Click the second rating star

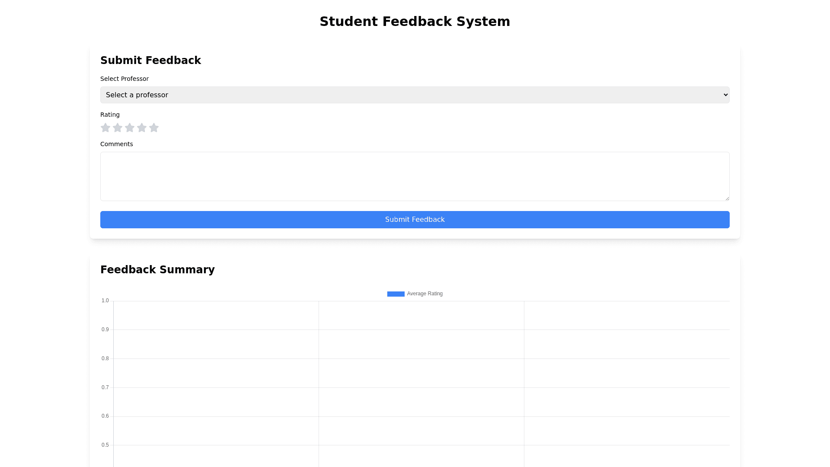[x=118, y=128]
